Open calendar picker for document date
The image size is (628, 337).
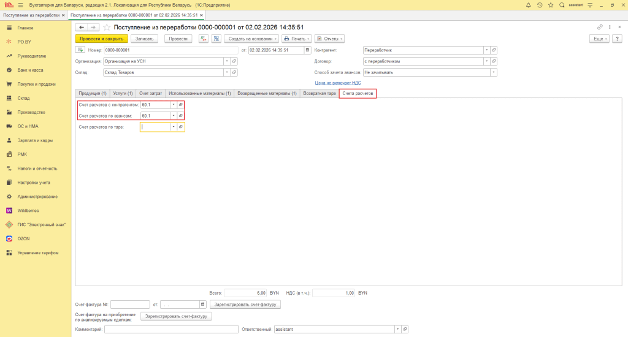308,50
